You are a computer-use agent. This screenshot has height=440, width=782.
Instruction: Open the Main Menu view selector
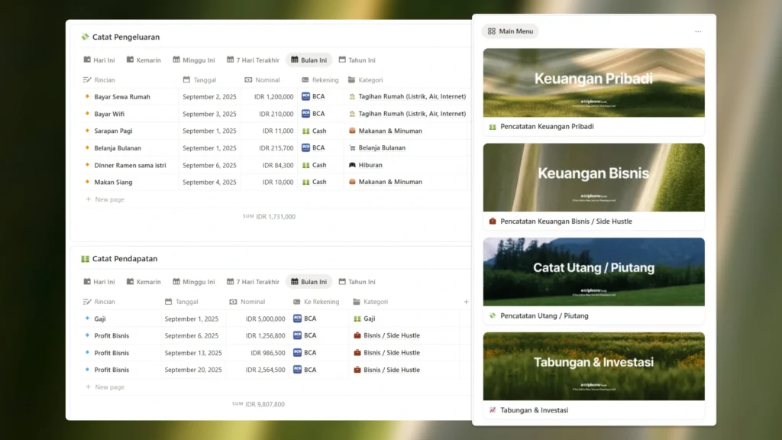coord(510,31)
